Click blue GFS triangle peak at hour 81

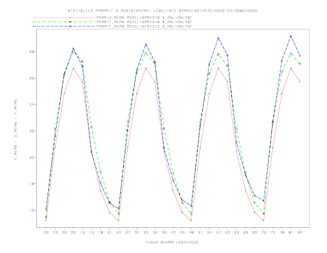point(291,36)
